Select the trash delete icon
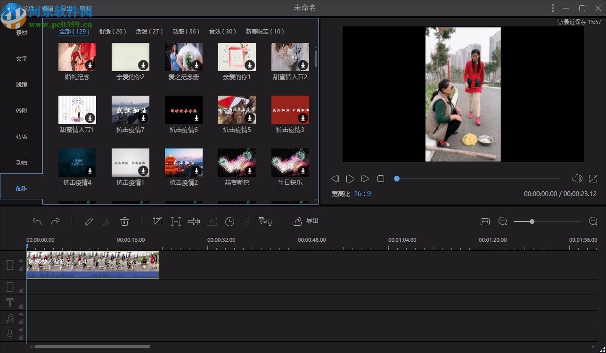Image resolution: width=606 pixels, height=353 pixels. 124,222
